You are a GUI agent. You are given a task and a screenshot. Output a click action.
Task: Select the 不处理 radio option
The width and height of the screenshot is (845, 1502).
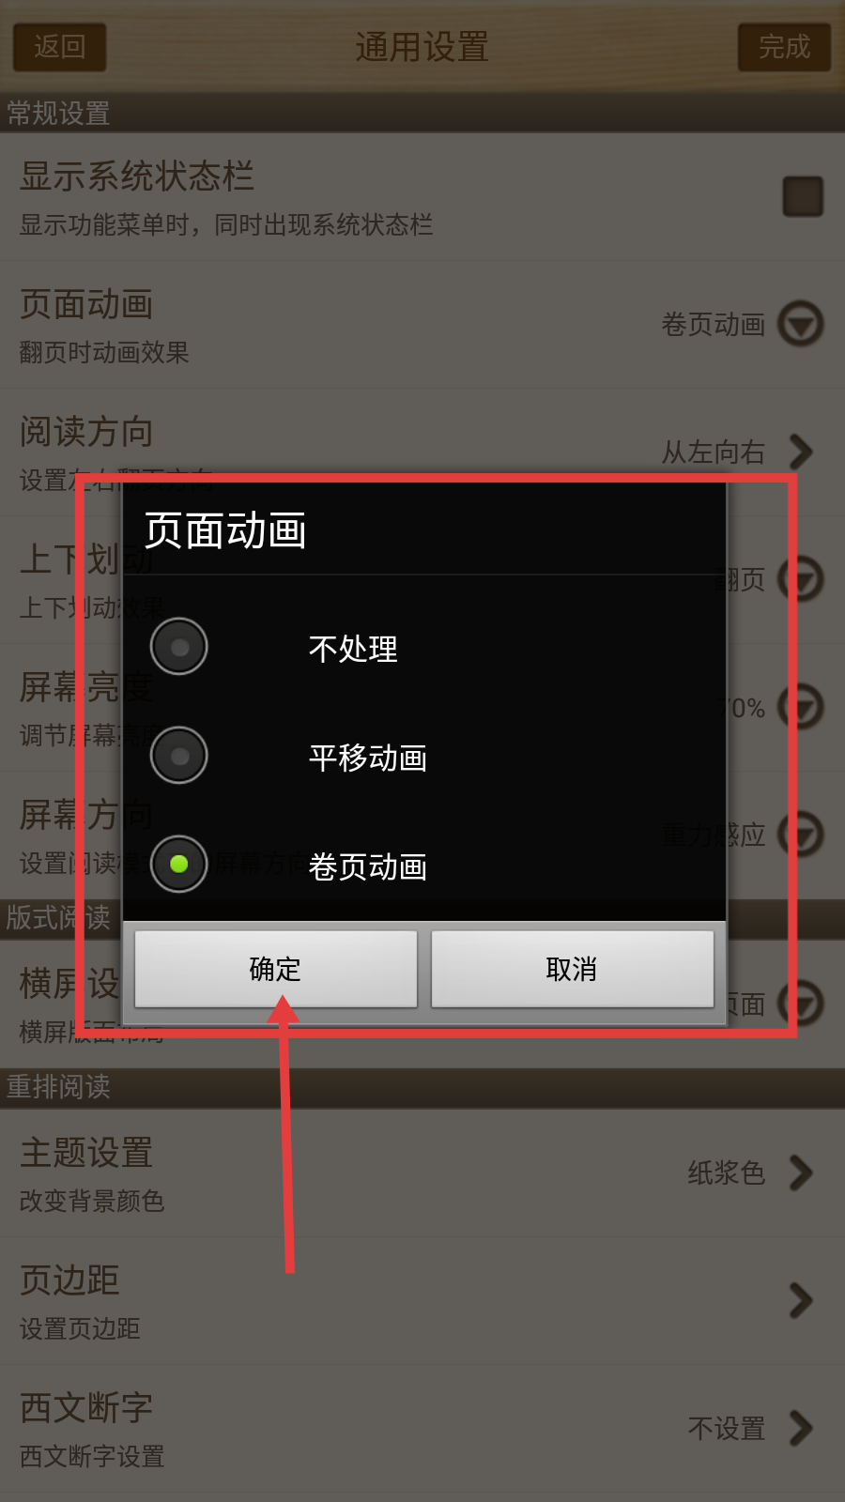pos(424,647)
